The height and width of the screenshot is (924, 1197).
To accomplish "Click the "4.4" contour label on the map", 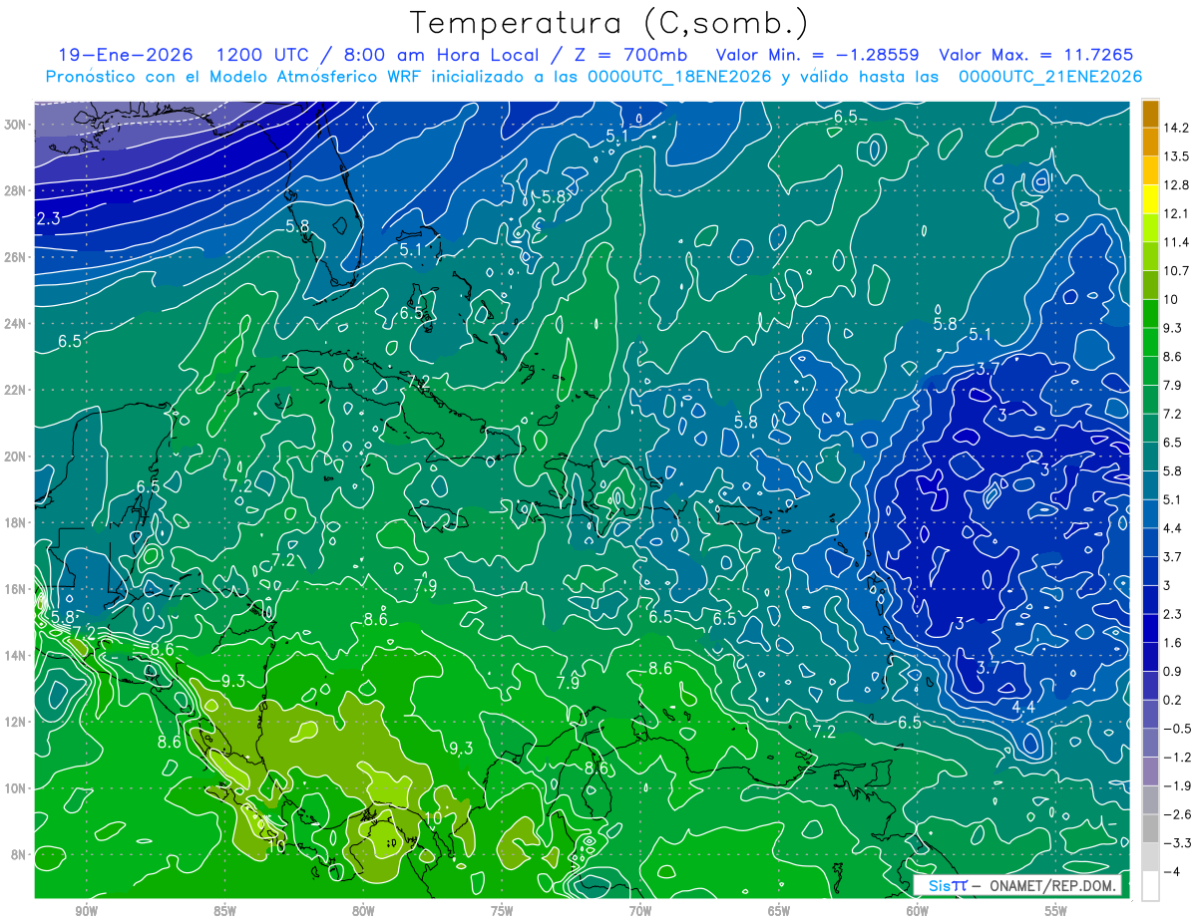I will click(x=1023, y=707).
